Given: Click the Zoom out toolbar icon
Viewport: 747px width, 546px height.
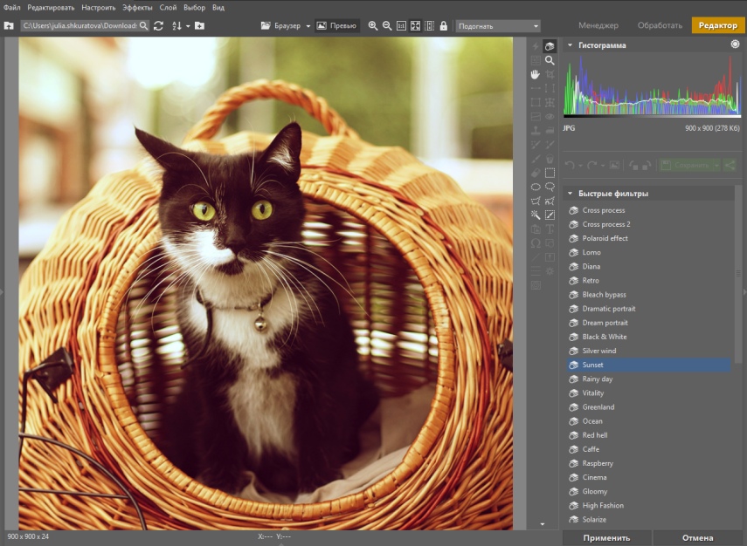Looking at the screenshot, I should click(x=387, y=25).
